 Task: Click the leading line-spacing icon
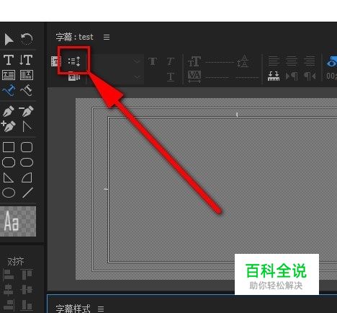243,61
